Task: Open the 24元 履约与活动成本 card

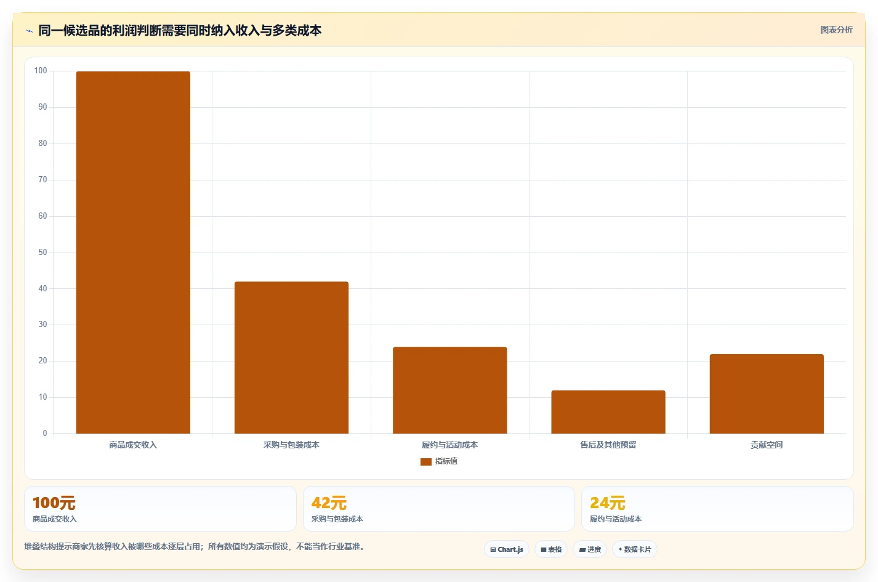Action: pyautogui.click(x=717, y=509)
